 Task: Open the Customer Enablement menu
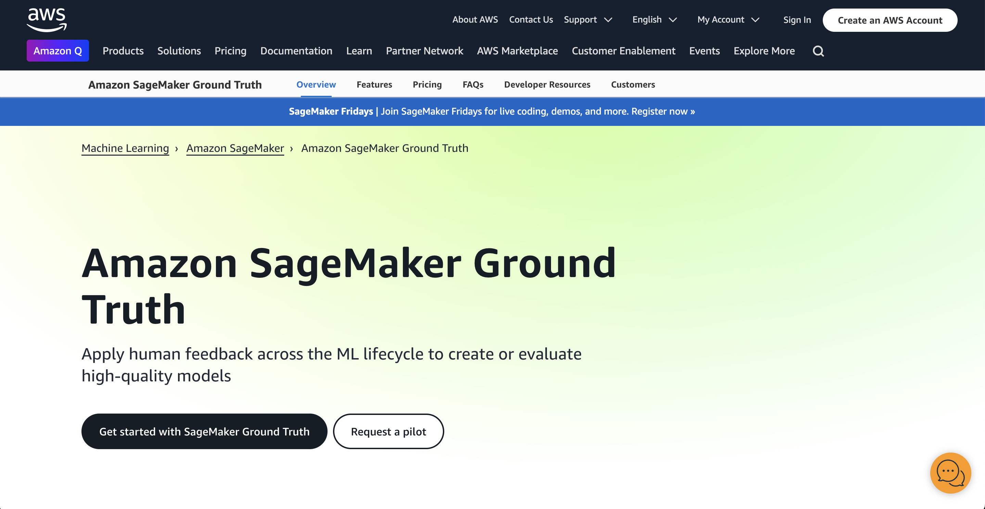623,51
